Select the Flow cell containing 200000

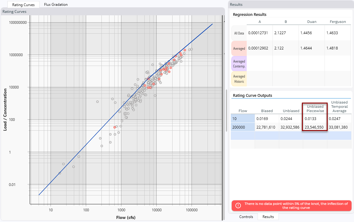242,127
